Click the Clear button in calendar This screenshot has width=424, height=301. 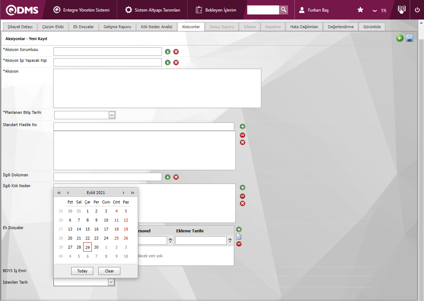pos(109,271)
